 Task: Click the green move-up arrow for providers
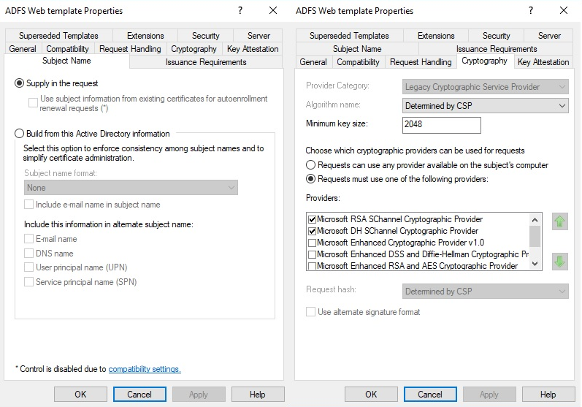click(x=560, y=221)
